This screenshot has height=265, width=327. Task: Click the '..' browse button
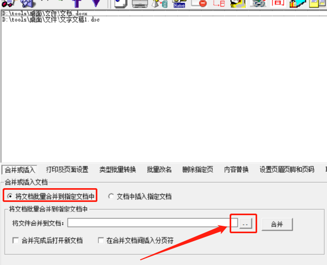tap(246, 224)
